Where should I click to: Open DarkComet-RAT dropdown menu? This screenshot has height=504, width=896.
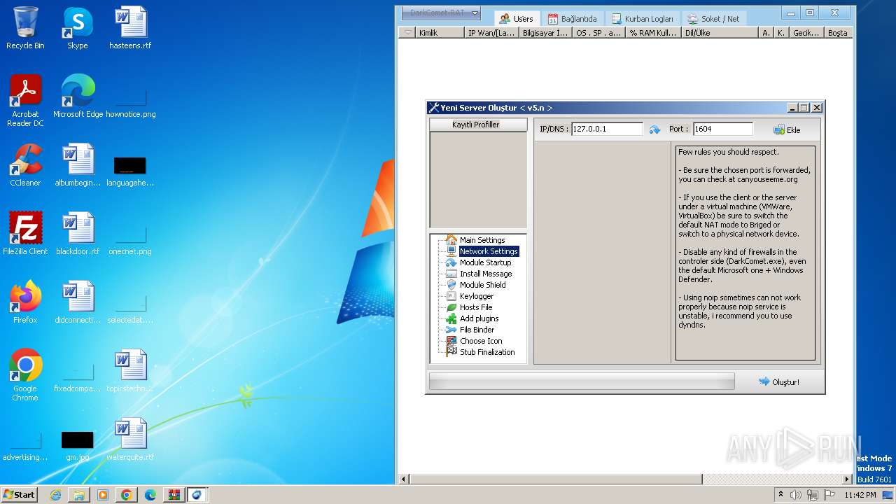(440, 13)
